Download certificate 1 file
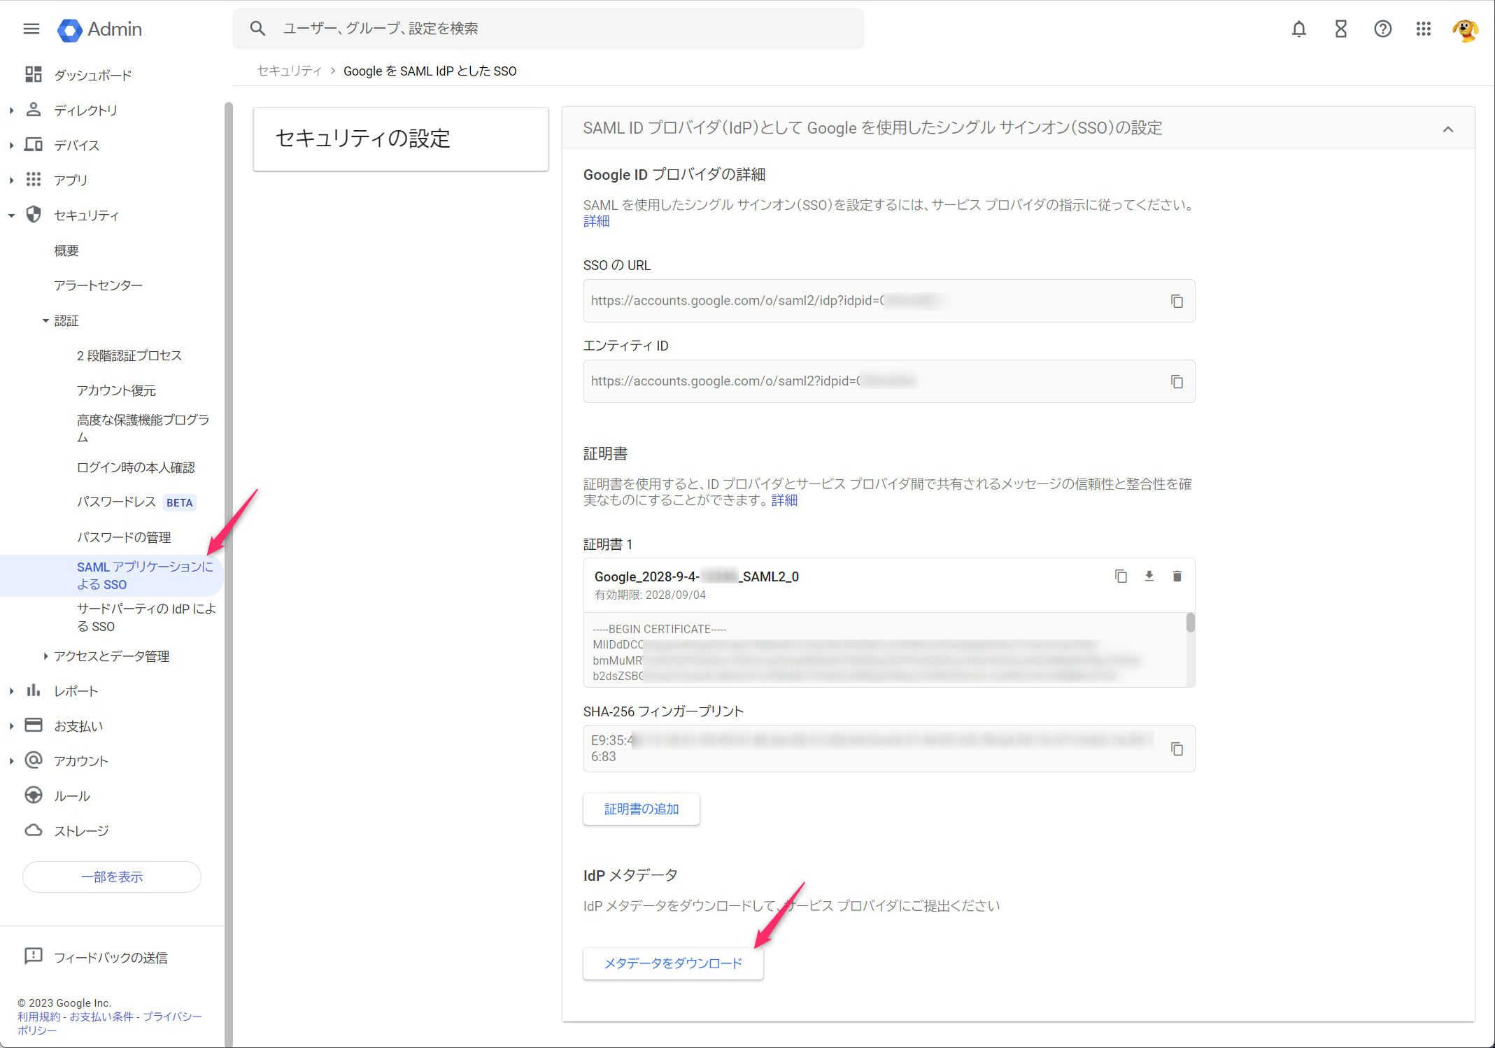 (1149, 576)
